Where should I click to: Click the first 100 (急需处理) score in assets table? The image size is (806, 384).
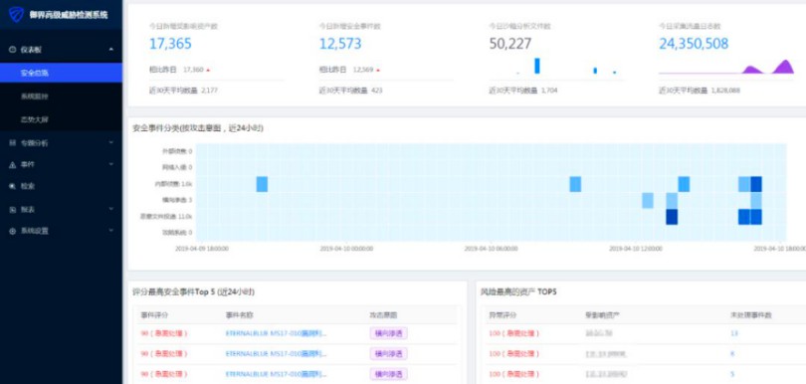click(x=514, y=333)
